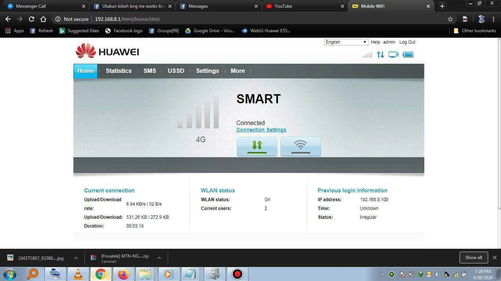The image size is (501, 281).
Task: Bookmark this page with the star
Action: point(450,19)
